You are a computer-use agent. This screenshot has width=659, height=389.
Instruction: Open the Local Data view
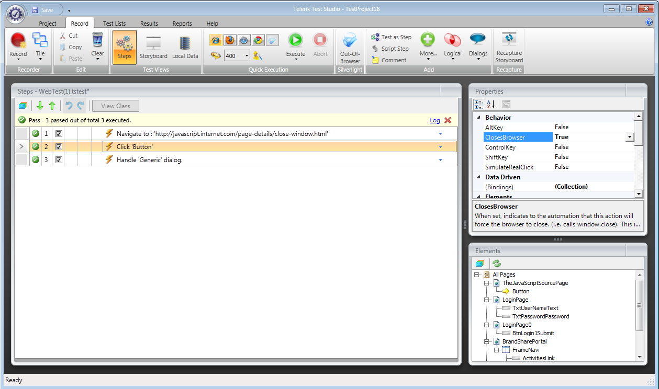[x=185, y=47]
